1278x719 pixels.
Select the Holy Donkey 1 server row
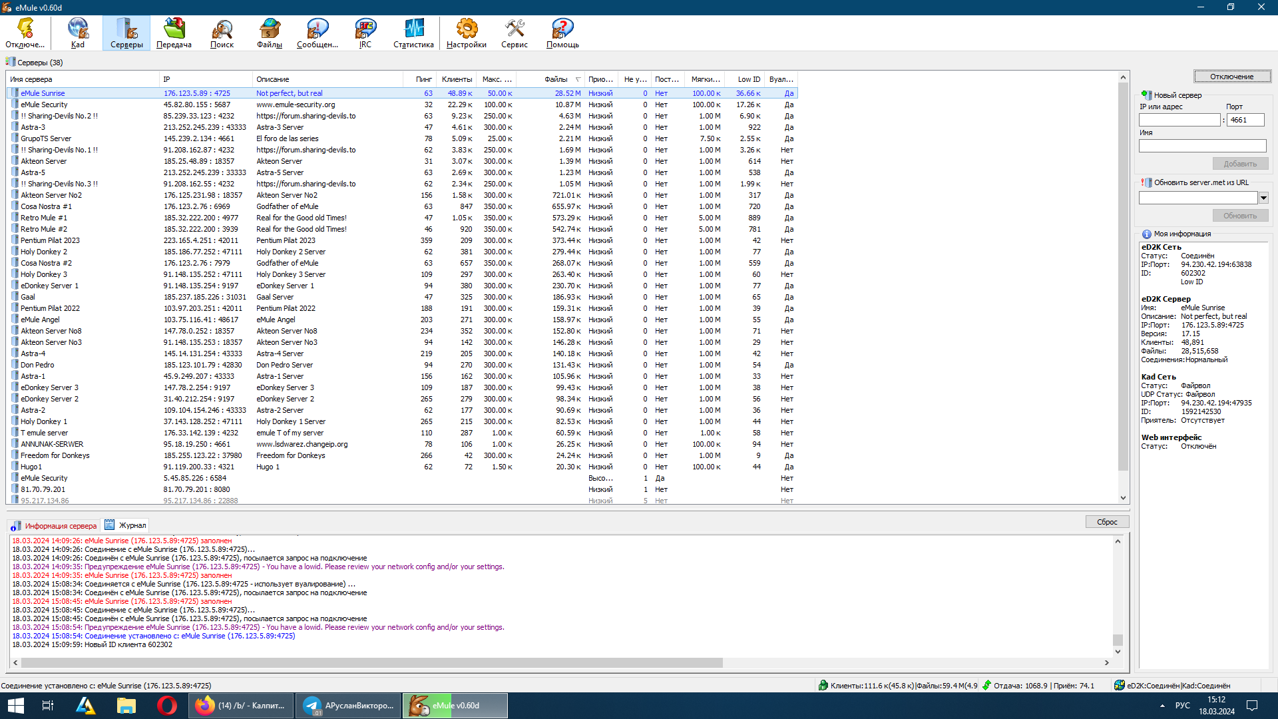pyautogui.click(x=402, y=421)
